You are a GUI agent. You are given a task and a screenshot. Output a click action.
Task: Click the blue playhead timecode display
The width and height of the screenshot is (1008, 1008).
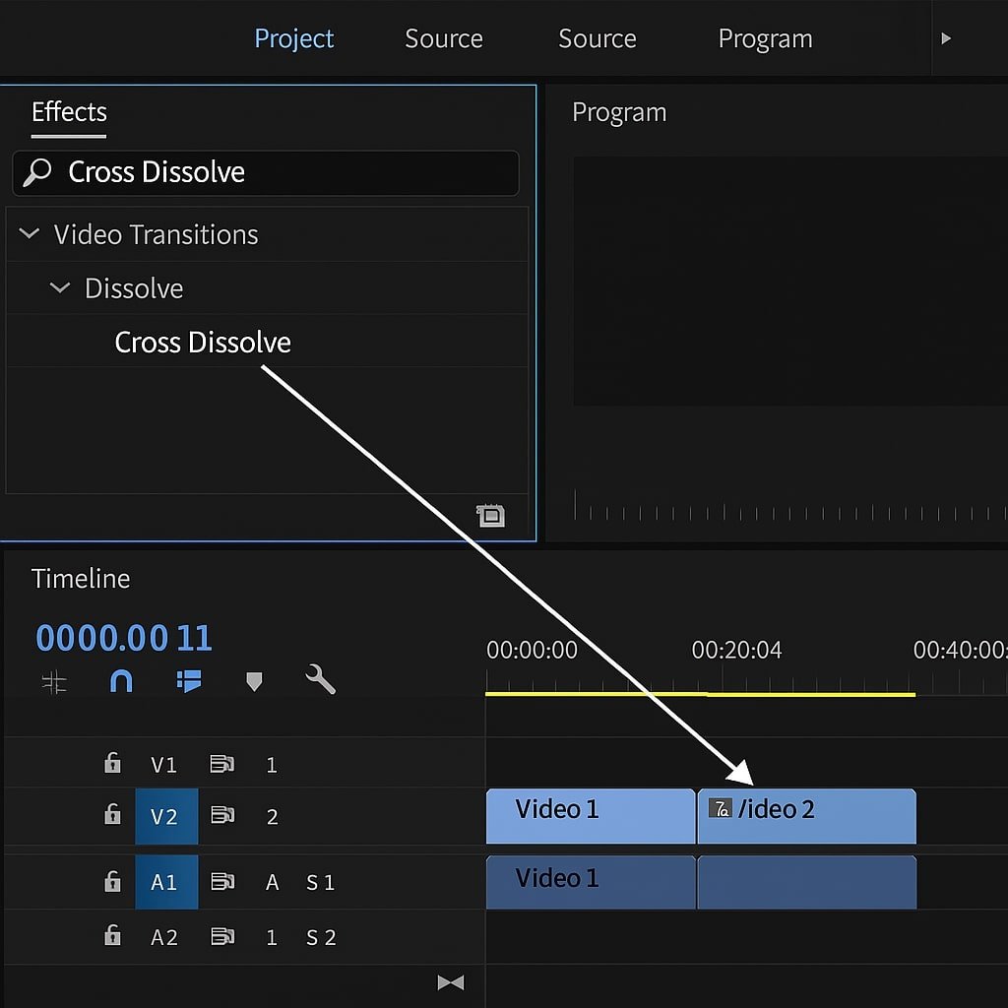[x=123, y=638]
